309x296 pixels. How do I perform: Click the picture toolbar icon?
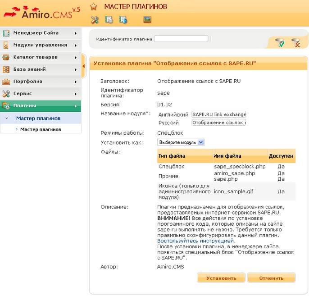pos(147,19)
